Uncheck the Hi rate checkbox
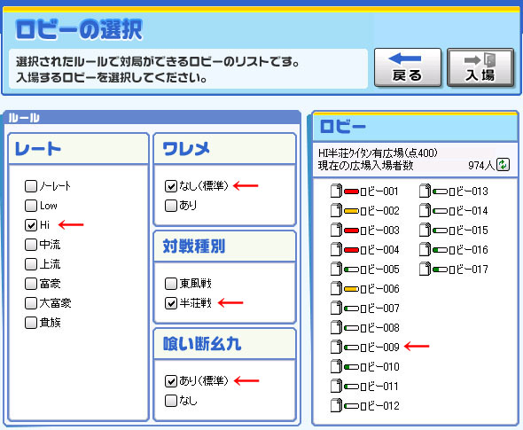 click(31, 225)
